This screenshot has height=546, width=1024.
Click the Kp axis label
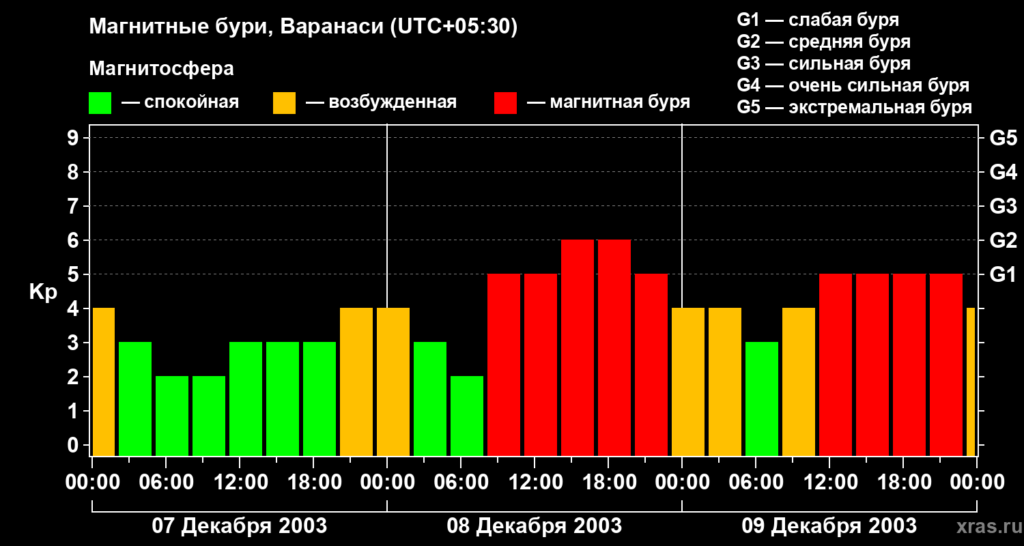click(x=43, y=293)
